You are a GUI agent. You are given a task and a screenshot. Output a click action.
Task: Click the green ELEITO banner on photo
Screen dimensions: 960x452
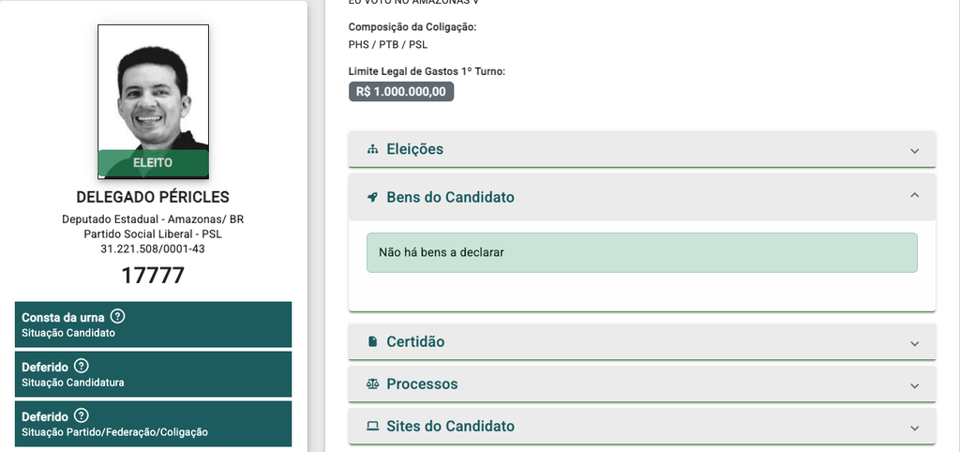point(153,163)
